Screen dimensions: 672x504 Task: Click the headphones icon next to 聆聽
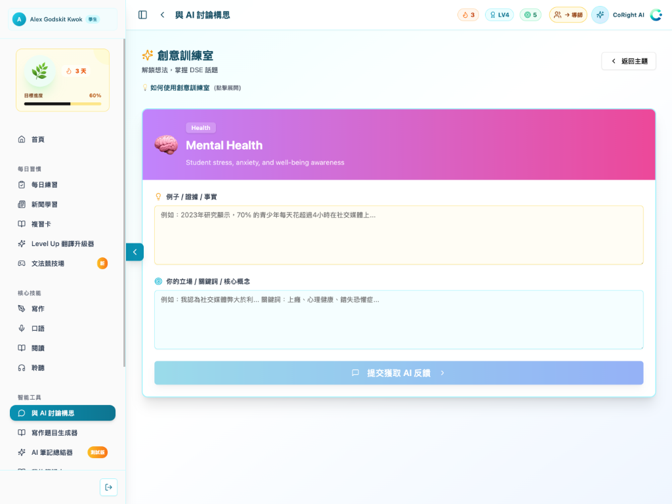[x=22, y=367]
